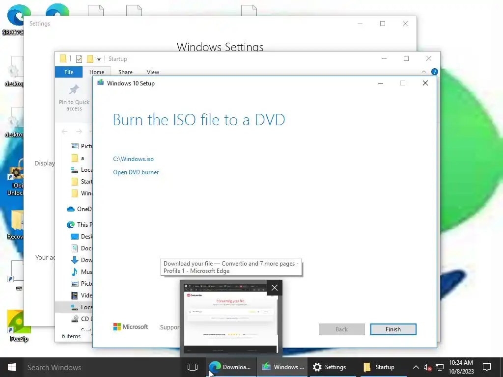This screenshot has width=503, height=377.
Task: Collapse the Explorer ribbon with chevron
Action: pyautogui.click(x=424, y=72)
